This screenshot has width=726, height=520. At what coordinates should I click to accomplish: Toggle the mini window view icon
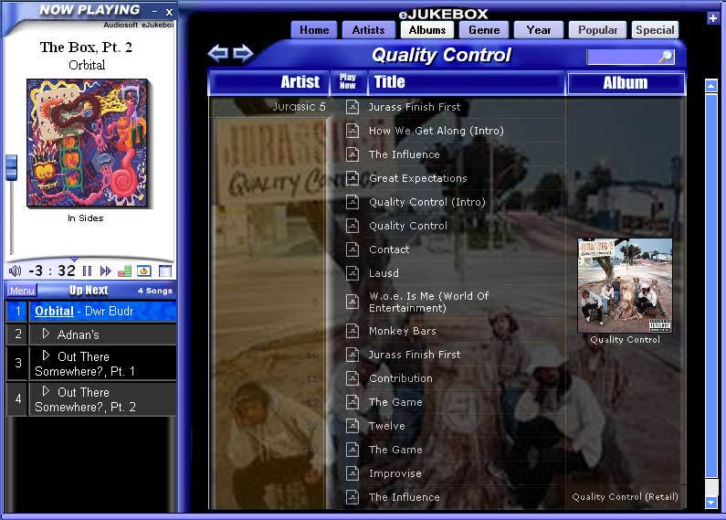click(164, 271)
